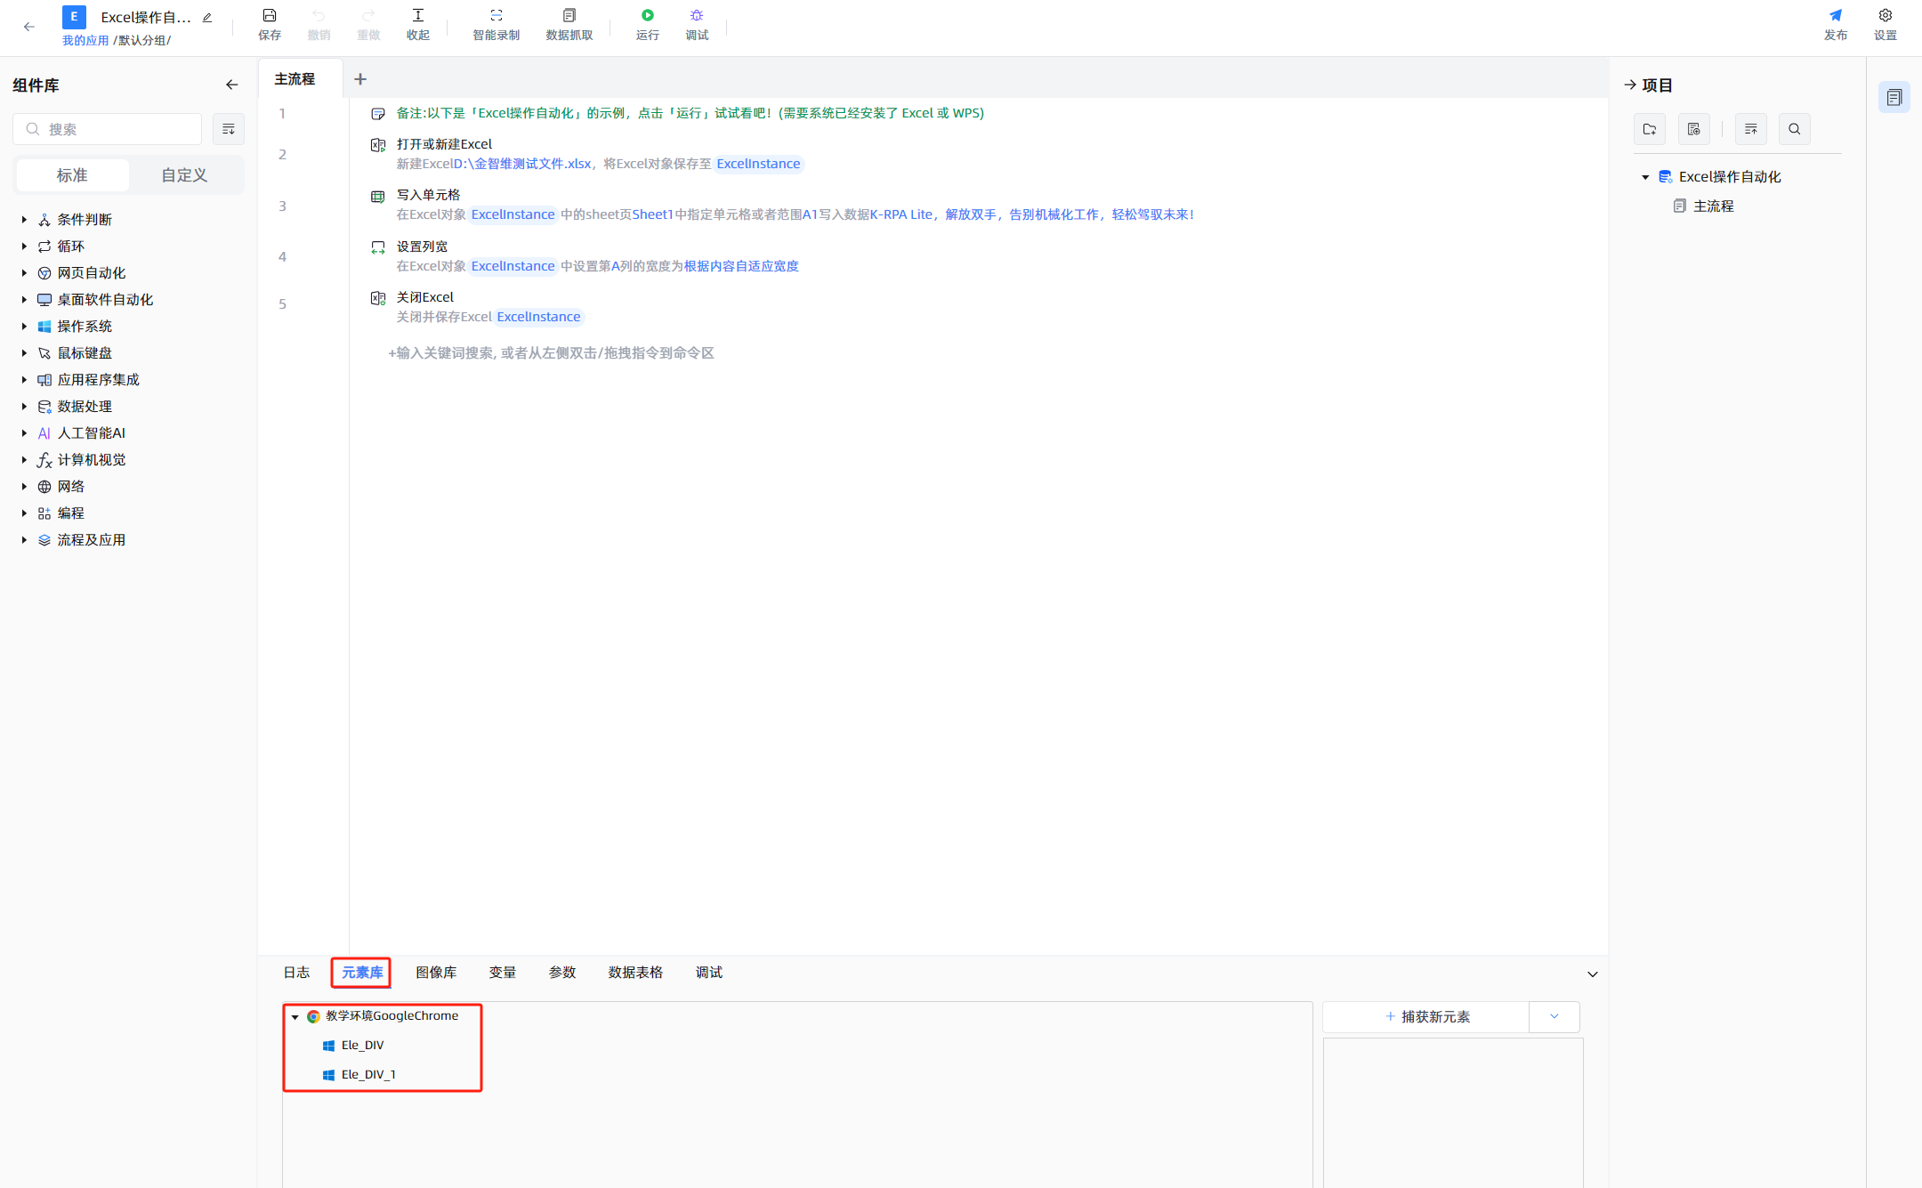
Task: Open the 网络 category
Action: click(71, 487)
